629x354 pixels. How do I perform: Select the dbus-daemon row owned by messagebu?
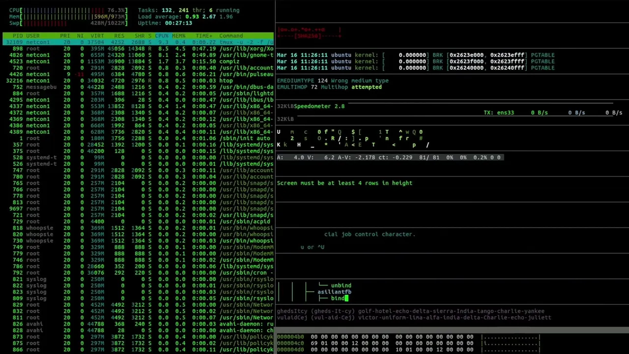pyautogui.click(x=138, y=87)
